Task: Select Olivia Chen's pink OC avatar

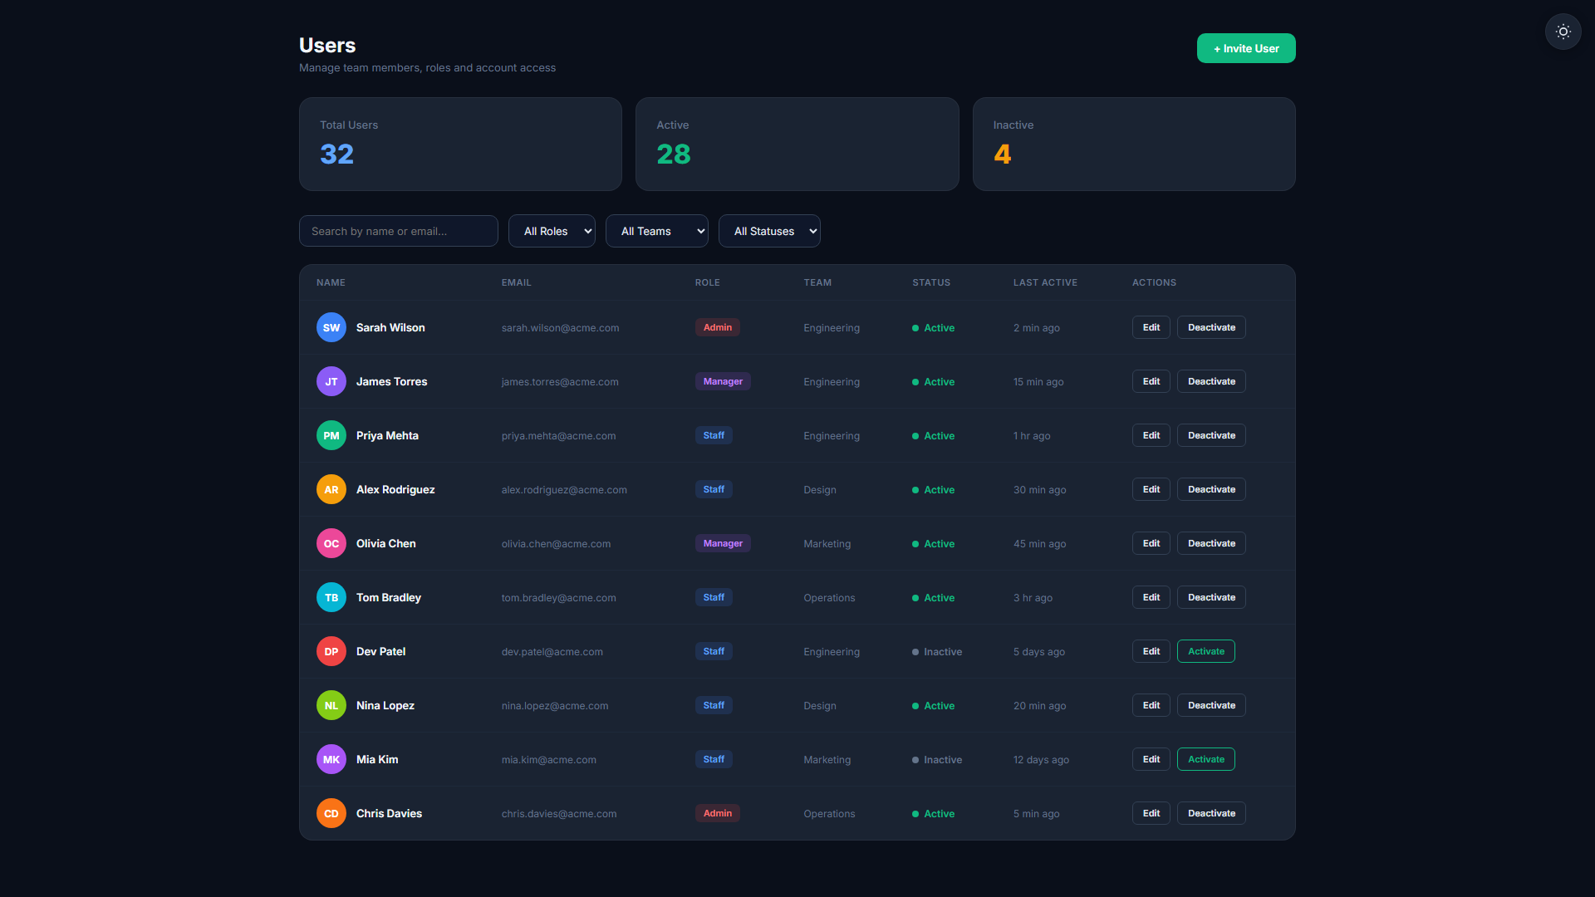Action: [331, 543]
